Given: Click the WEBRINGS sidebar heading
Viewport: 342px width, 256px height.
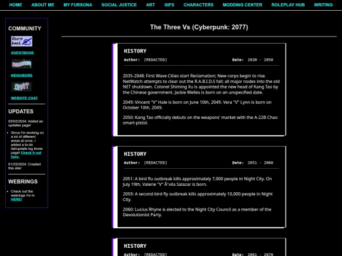Looking at the screenshot, I should click(x=23, y=181).
